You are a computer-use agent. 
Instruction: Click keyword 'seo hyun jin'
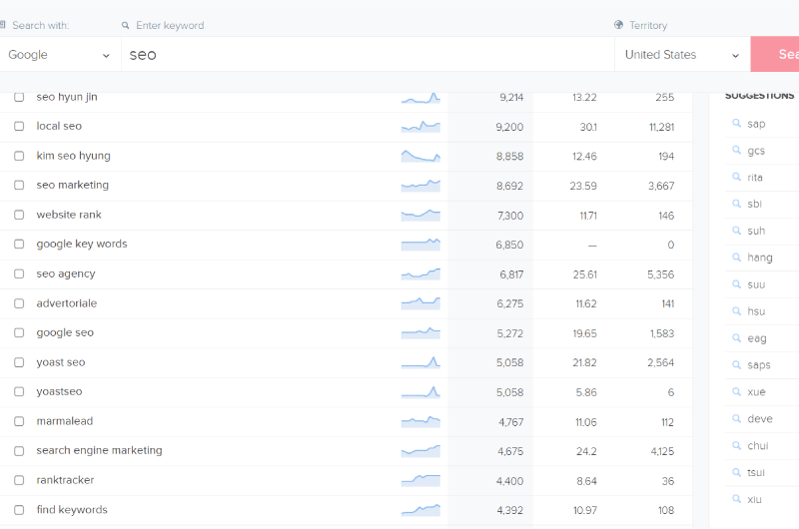click(x=67, y=97)
